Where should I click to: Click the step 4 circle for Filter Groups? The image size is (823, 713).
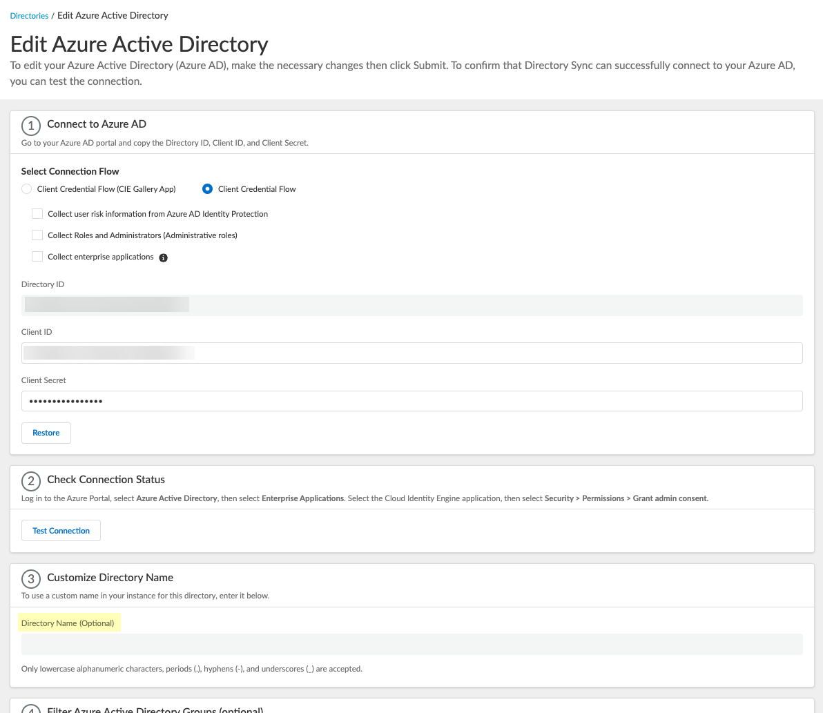coord(30,710)
